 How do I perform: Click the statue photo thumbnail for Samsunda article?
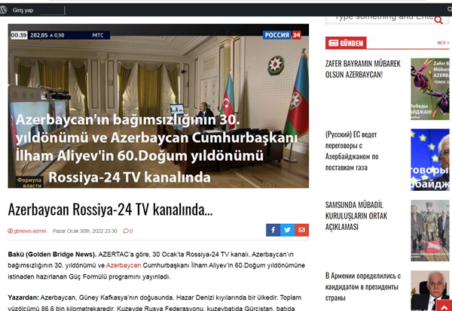coord(430,231)
